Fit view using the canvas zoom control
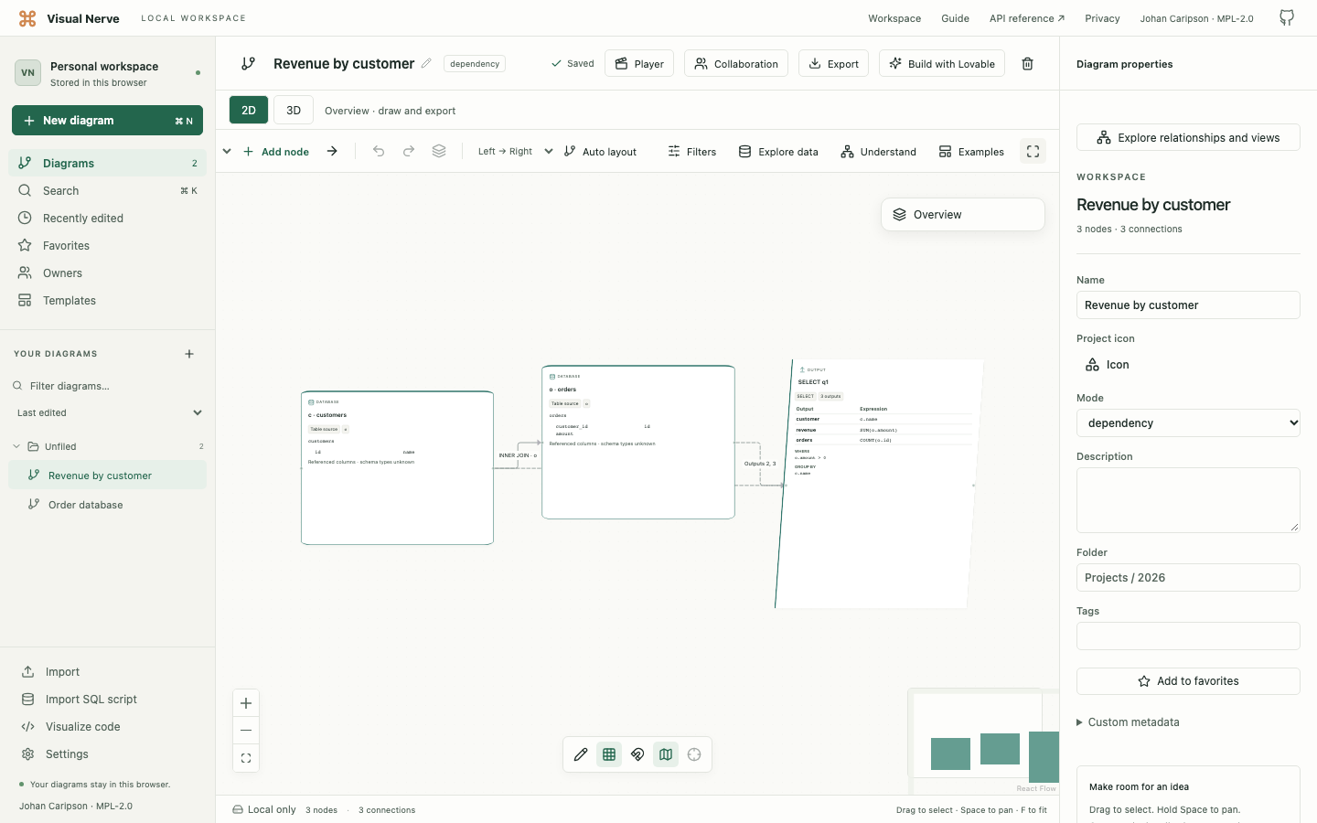 pos(246,758)
